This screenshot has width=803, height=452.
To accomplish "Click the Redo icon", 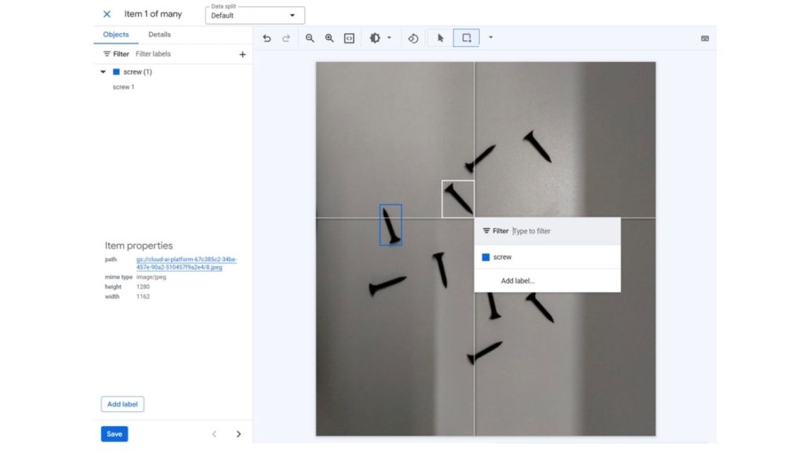I will click(x=285, y=38).
